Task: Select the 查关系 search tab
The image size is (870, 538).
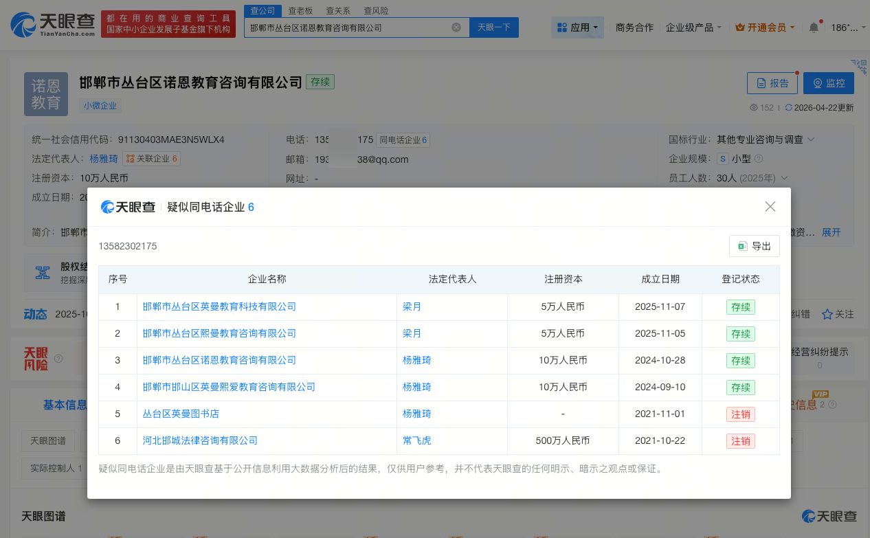Action: coord(337,10)
